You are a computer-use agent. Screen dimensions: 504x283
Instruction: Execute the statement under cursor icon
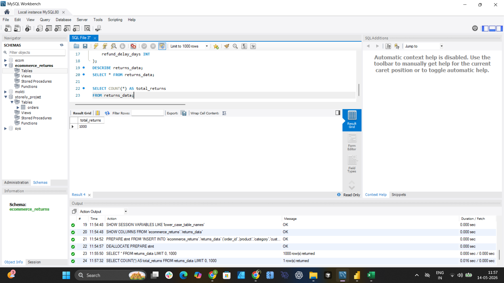[105, 46]
